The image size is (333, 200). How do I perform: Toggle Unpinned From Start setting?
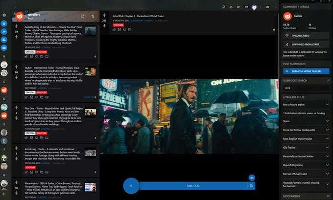(x=306, y=44)
